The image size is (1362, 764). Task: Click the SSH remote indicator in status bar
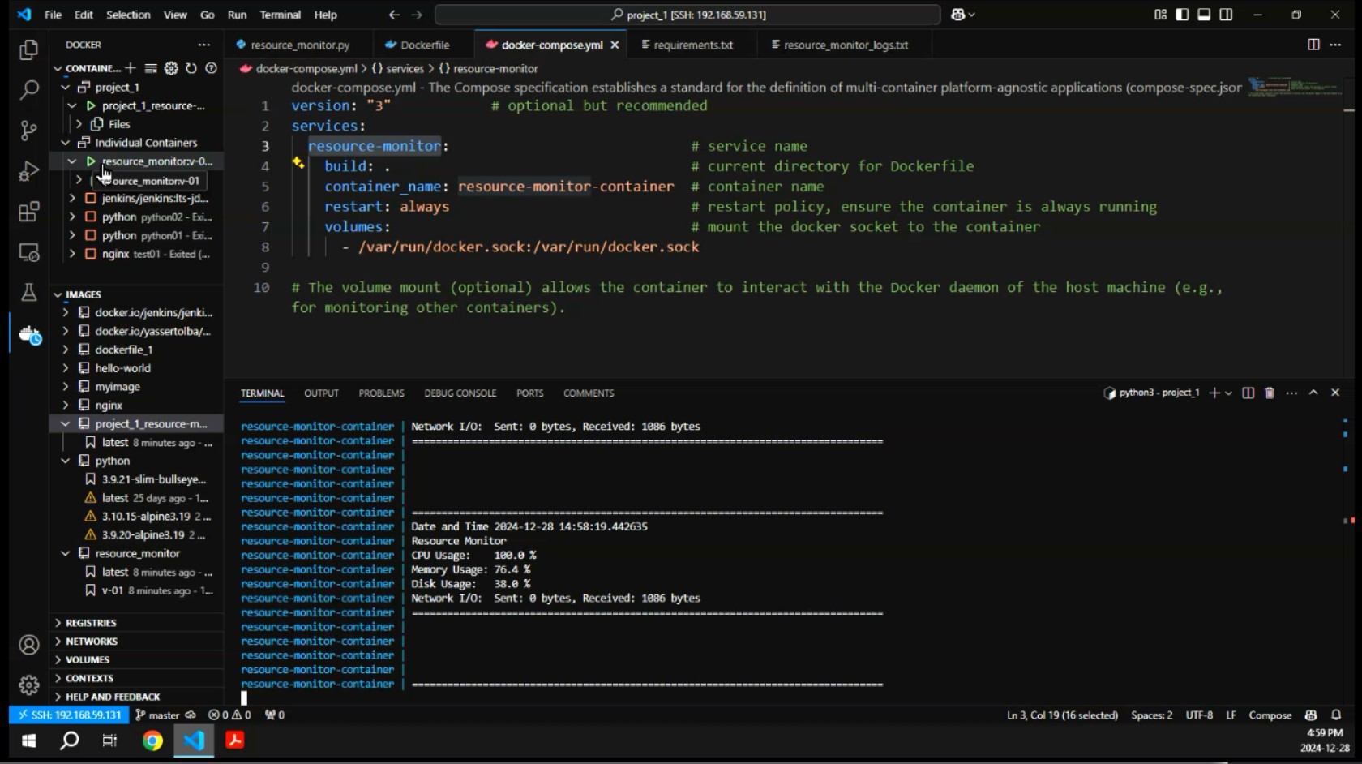(x=70, y=715)
